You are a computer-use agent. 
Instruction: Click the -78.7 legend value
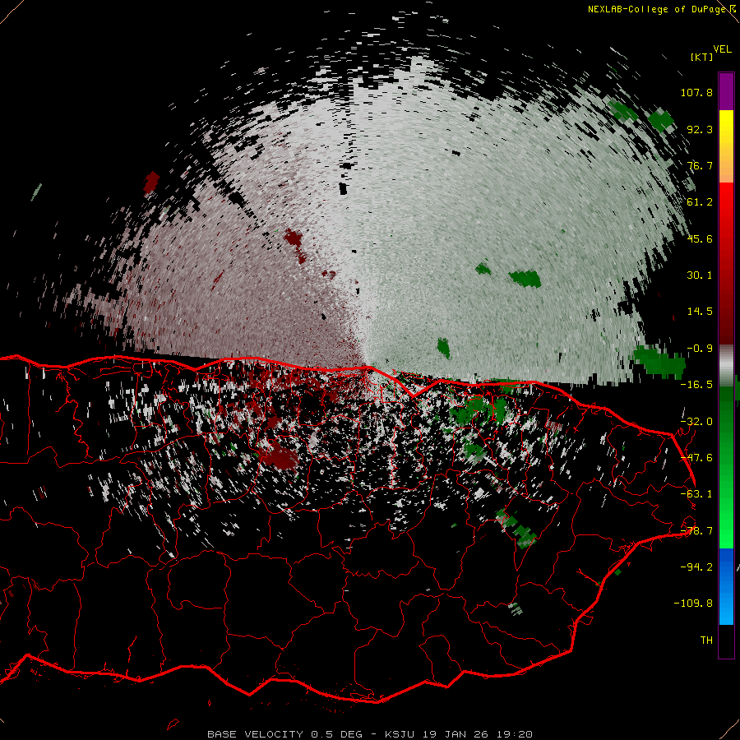(696, 531)
